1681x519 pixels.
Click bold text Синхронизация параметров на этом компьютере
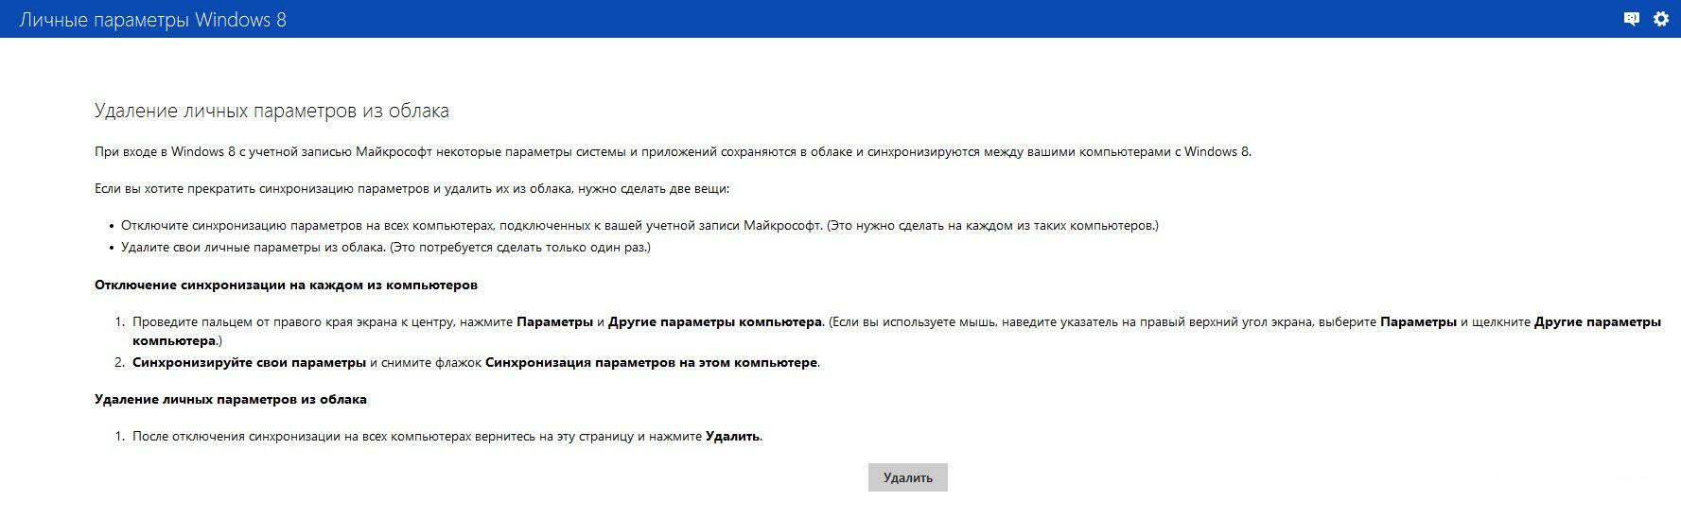[x=651, y=362]
